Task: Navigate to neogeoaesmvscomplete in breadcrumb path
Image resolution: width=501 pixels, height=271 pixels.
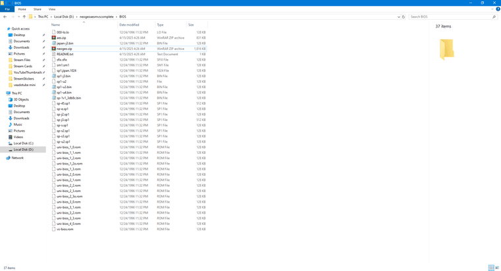Action: pos(96,16)
